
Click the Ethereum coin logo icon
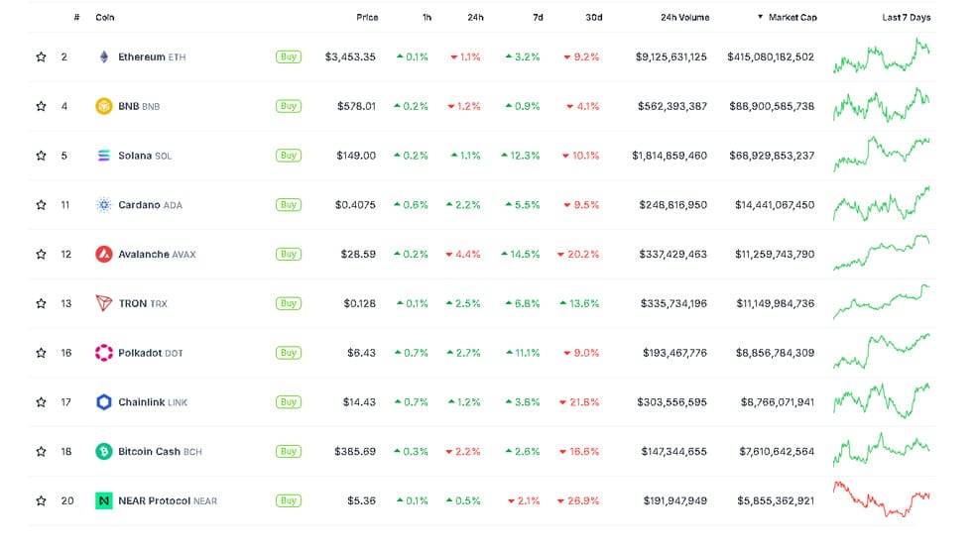pyautogui.click(x=104, y=56)
